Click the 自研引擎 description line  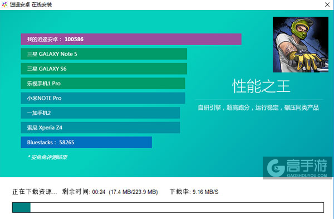coord(258,108)
